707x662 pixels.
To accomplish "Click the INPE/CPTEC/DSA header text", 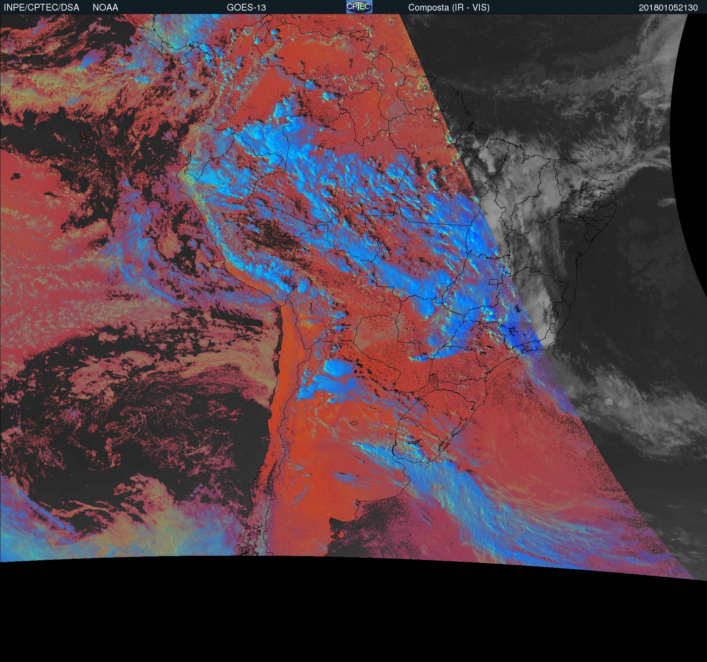I will [42, 8].
